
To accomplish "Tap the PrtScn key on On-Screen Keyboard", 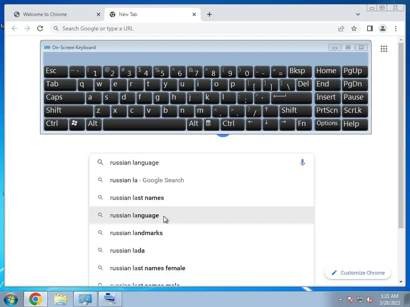I will (x=328, y=111).
